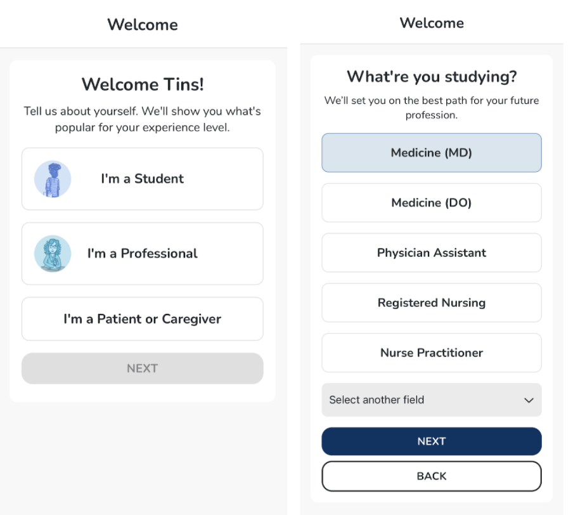Click the "Welcome Tins!" heading
573x515 pixels.
click(142, 84)
